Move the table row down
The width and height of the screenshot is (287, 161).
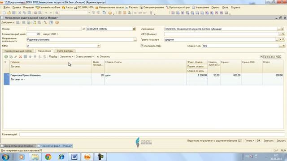click(x=35, y=57)
